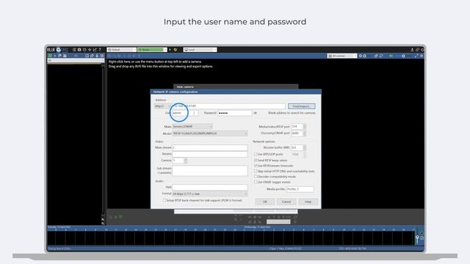The height and width of the screenshot is (264, 470).
Task: Open the Local server dropdown in top bar
Action: [x=200, y=50]
